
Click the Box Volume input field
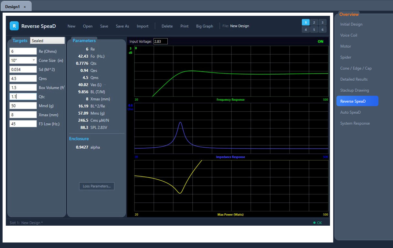coord(23,87)
